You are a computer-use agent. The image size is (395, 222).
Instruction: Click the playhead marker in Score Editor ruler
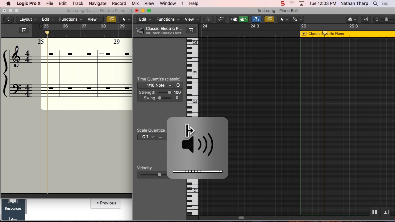(47, 32)
